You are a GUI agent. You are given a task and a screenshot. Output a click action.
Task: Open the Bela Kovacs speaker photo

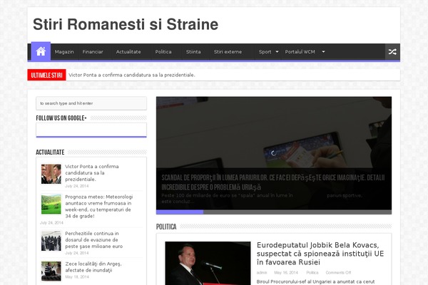pos(208,263)
